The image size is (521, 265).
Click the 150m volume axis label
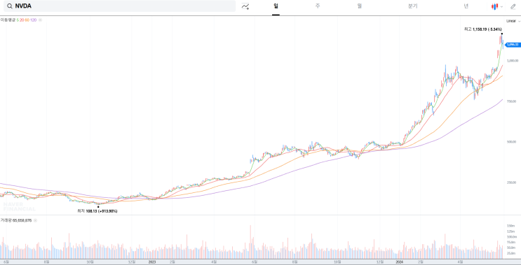[x=510, y=226]
